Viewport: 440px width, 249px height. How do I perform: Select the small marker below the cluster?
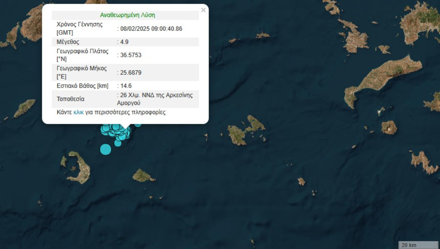[x=118, y=143]
